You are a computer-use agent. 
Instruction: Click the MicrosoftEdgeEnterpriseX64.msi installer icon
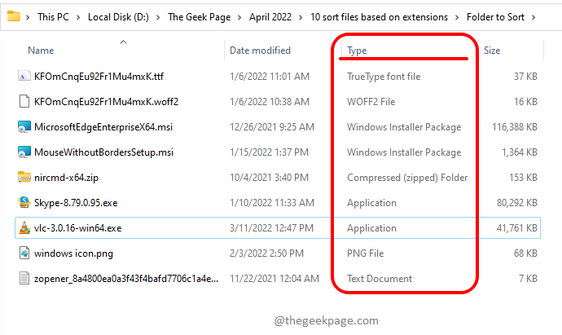(24, 127)
